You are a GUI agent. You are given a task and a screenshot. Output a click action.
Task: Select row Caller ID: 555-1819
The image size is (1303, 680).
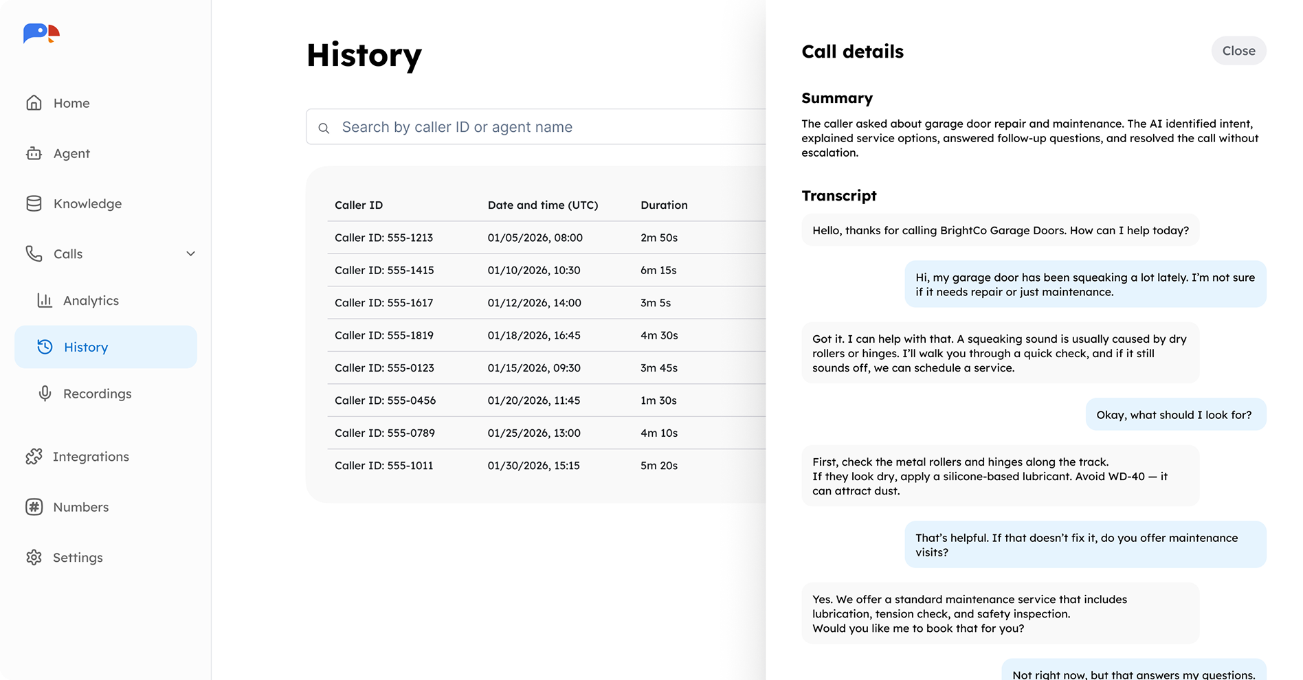(x=546, y=335)
